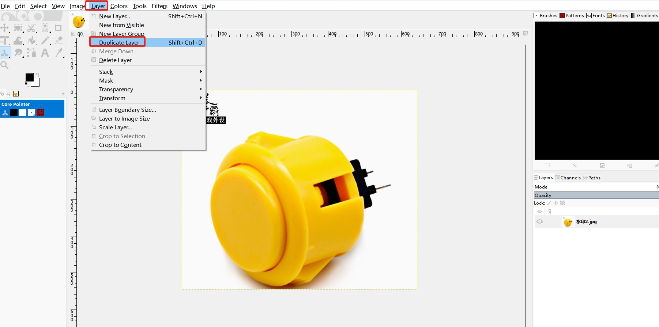Click the black foreground color swatch
This screenshot has height=327, width=659.
pos(29,77)
